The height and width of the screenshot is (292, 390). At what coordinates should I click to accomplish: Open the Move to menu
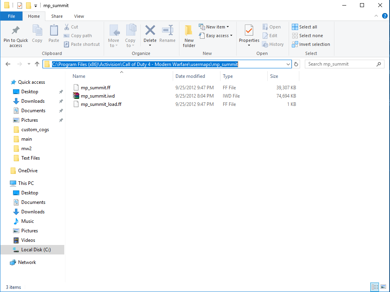pos(114,36)
